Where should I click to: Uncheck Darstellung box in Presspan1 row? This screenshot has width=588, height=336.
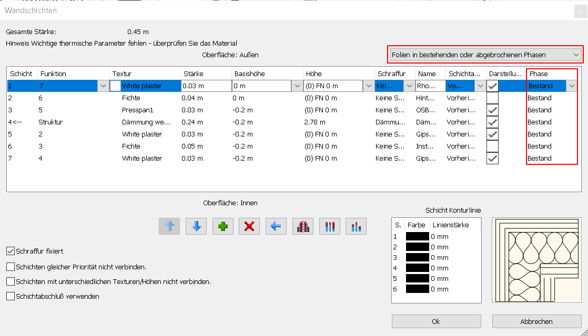pyautogui.click(x=492, y=110)
